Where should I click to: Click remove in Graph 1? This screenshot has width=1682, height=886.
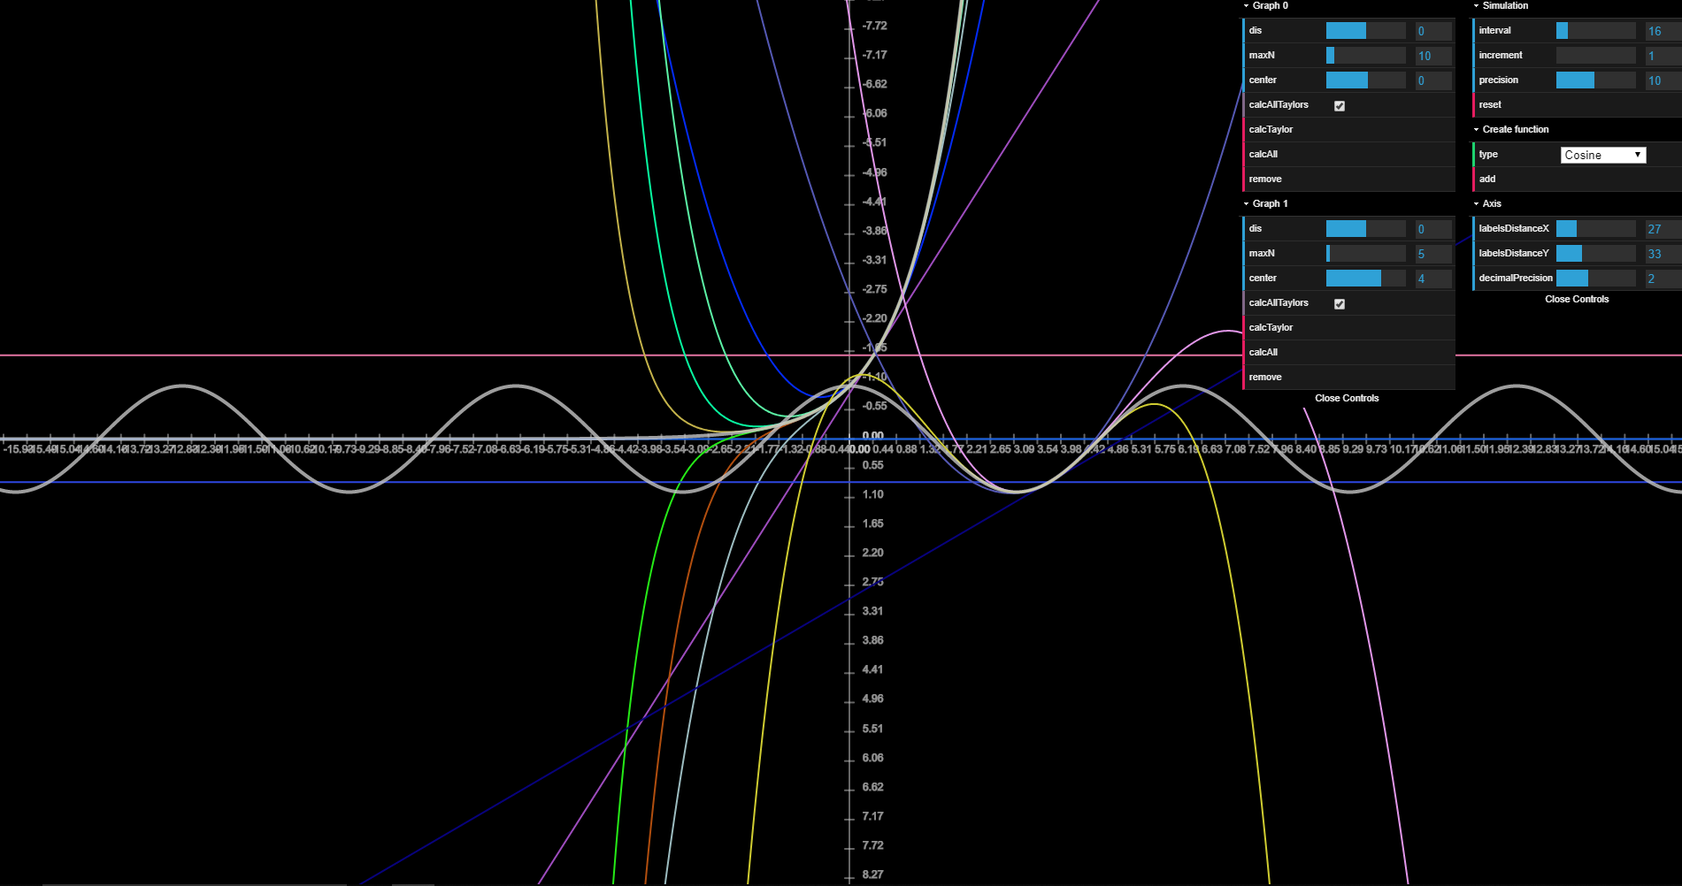click(x=1348, y=377)
